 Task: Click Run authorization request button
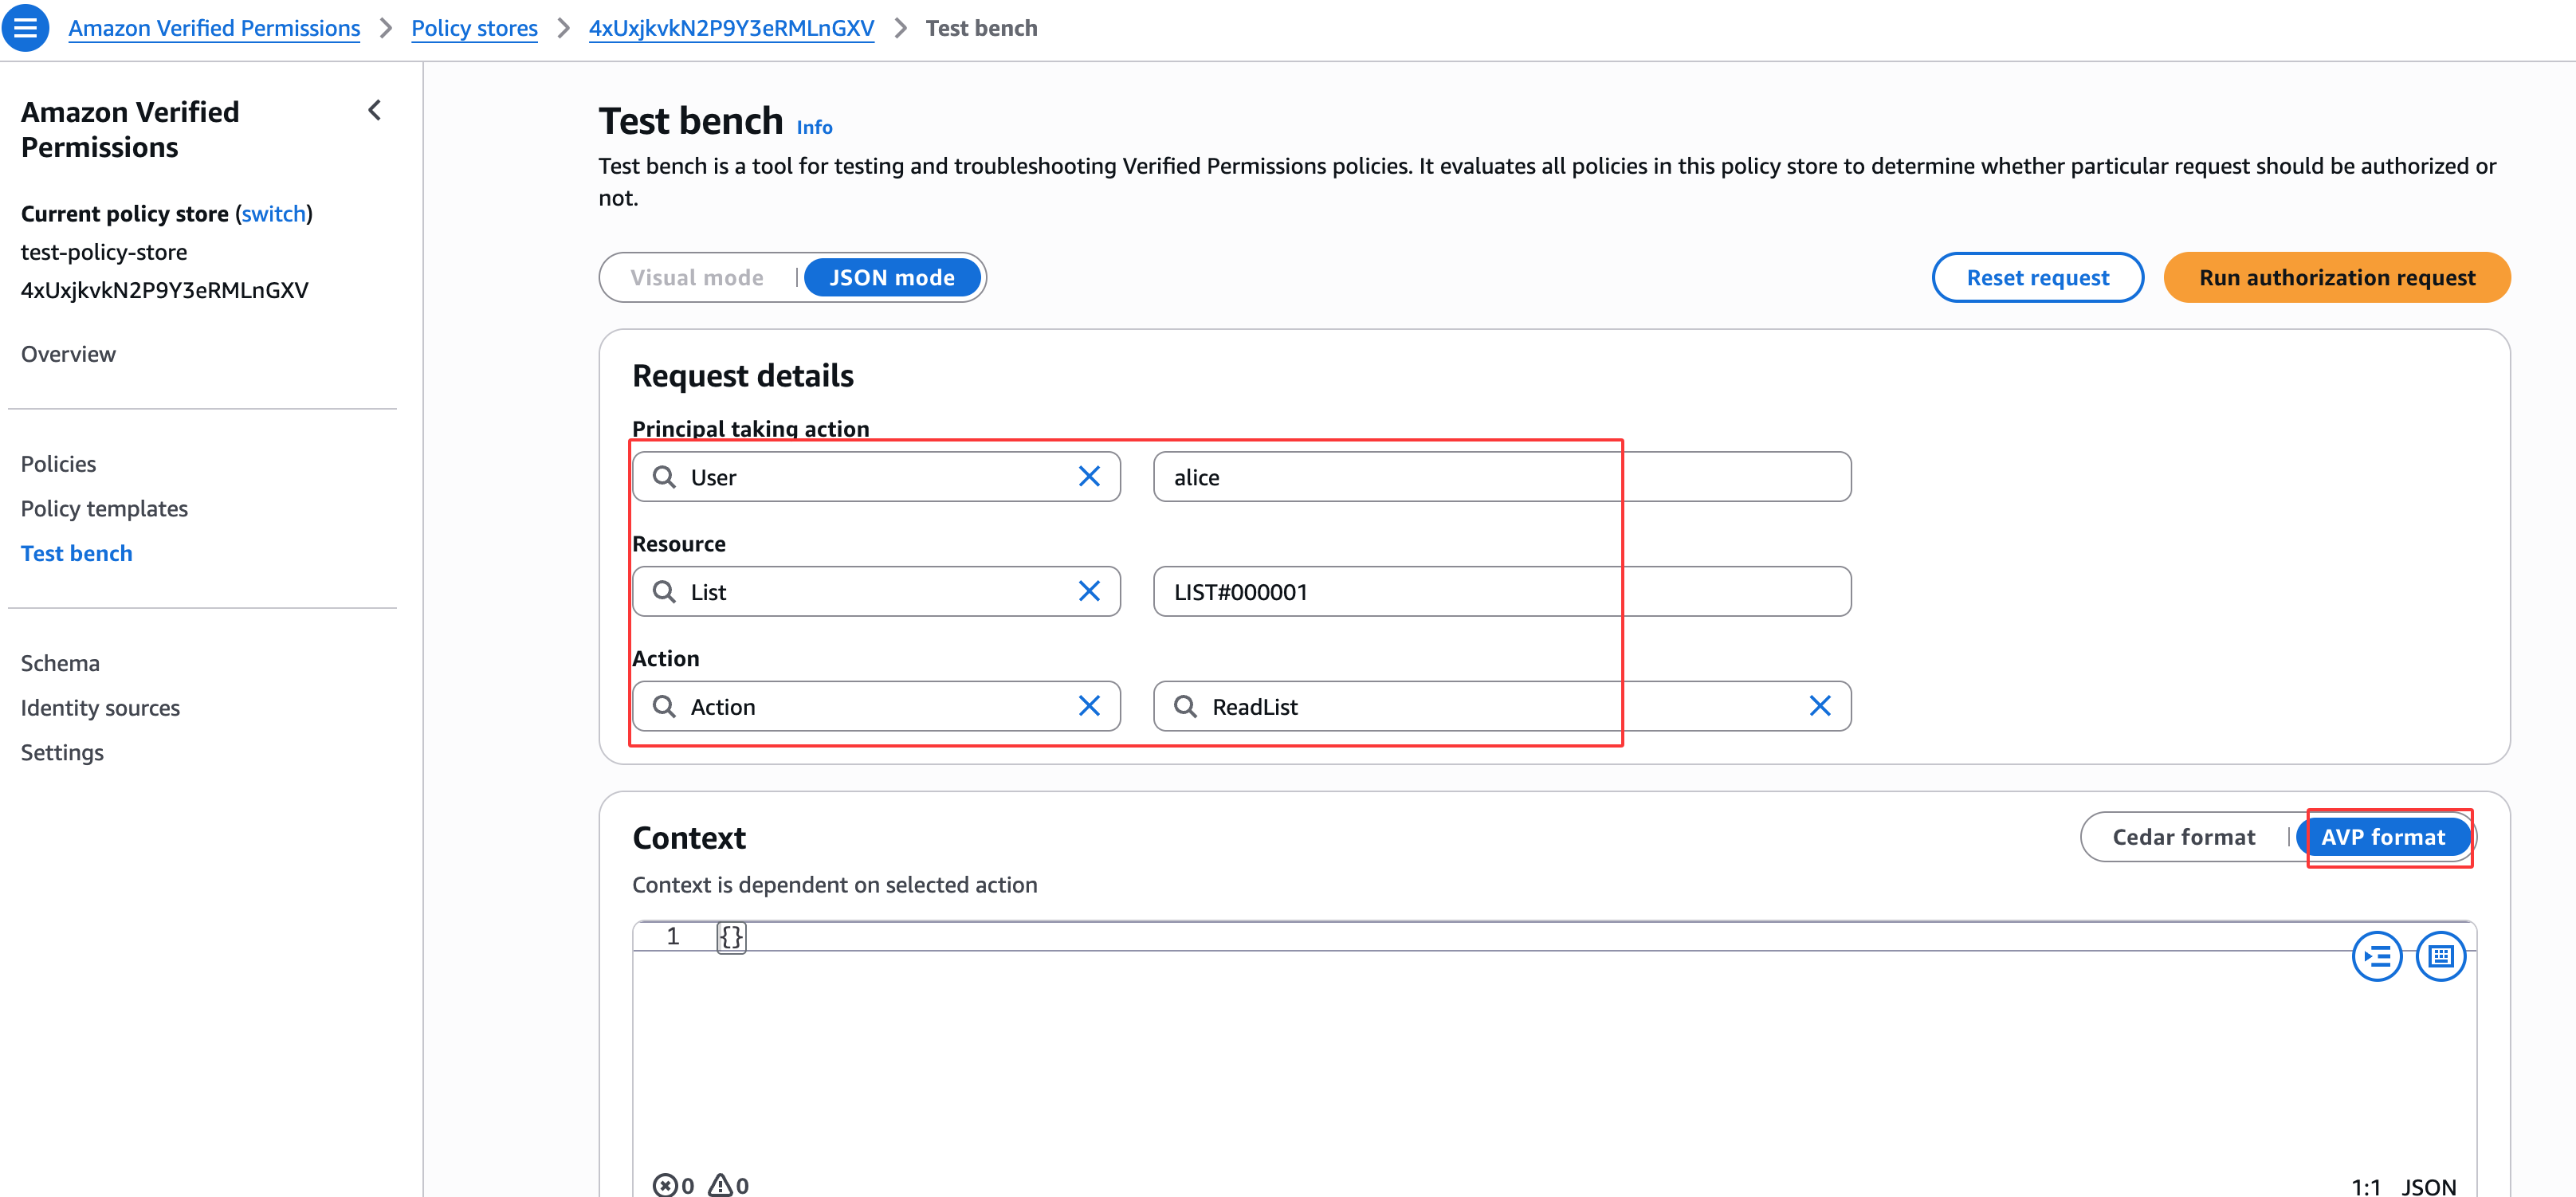[x=2336, y=278]
